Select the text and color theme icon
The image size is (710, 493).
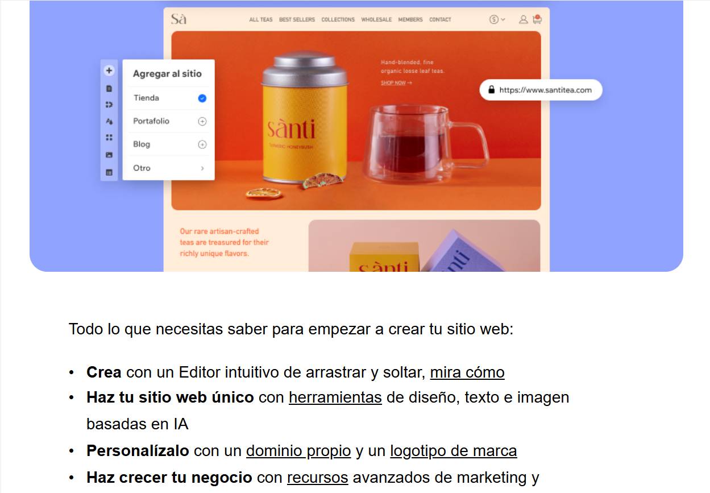pyautogui.click(x=109, y=121)
